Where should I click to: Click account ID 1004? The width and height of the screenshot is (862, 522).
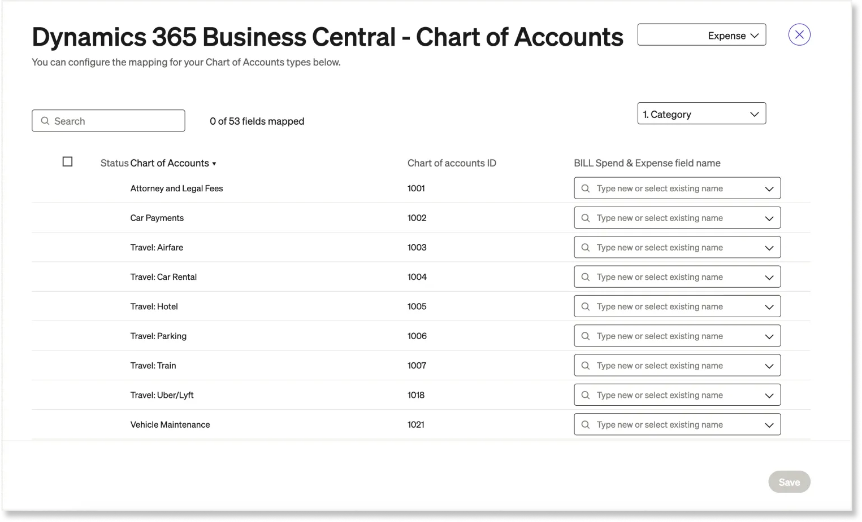(417, 277)
